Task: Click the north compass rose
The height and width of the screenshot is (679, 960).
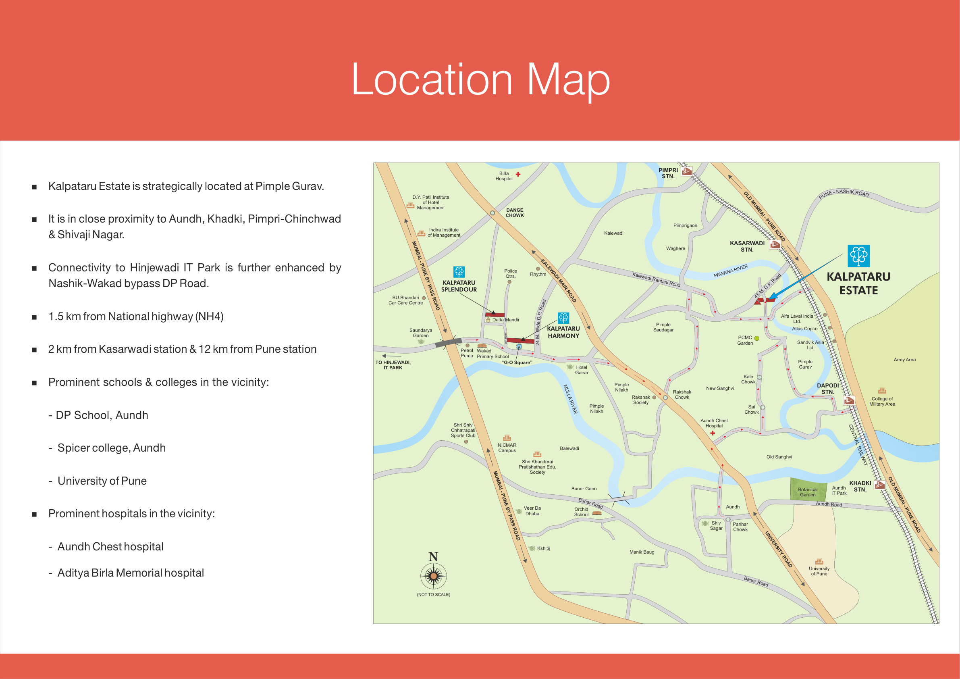Action: click(x=434, y=576)
